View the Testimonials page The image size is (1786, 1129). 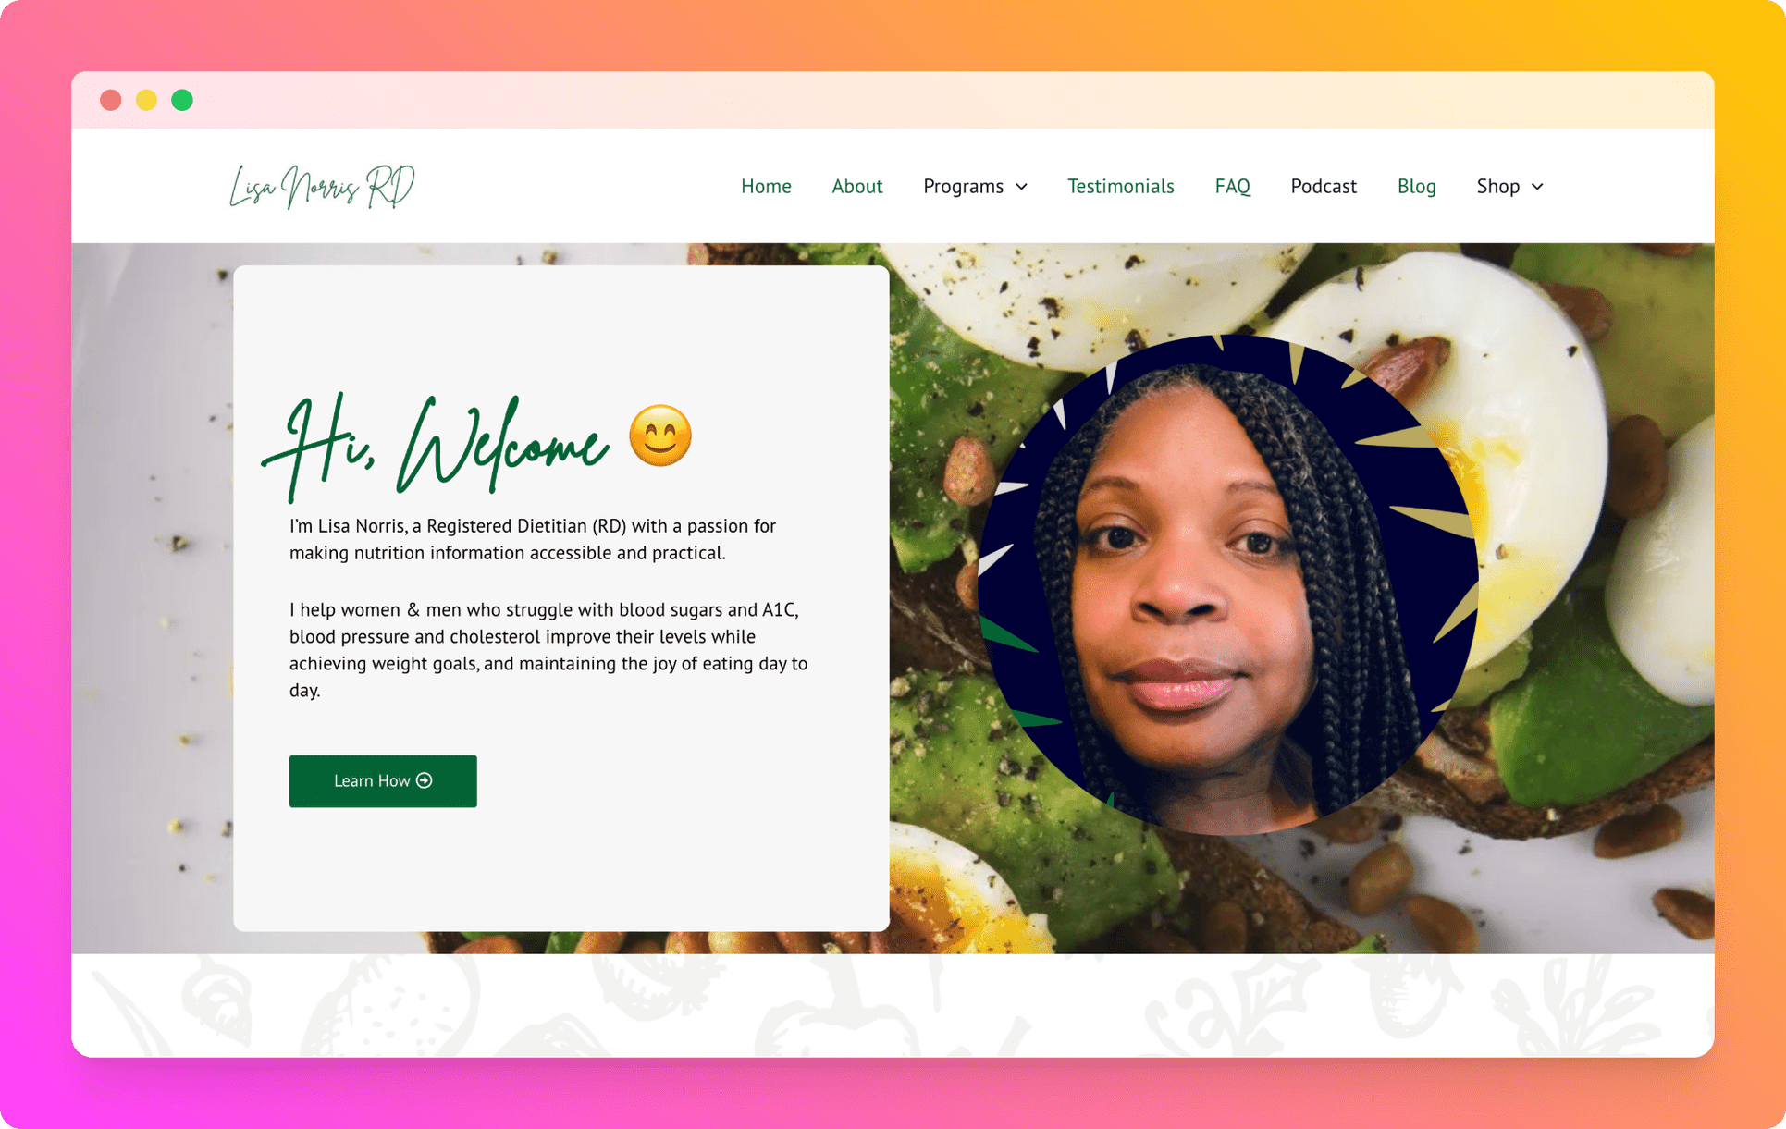[1120, 186]
